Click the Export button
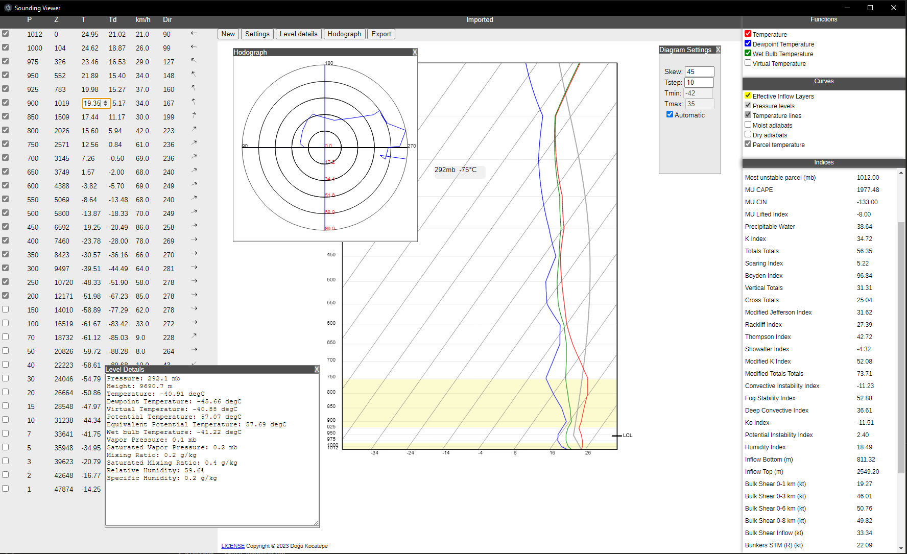Viewport: 907px width, 554px height. pyautogui.click(x=381, y=34)
